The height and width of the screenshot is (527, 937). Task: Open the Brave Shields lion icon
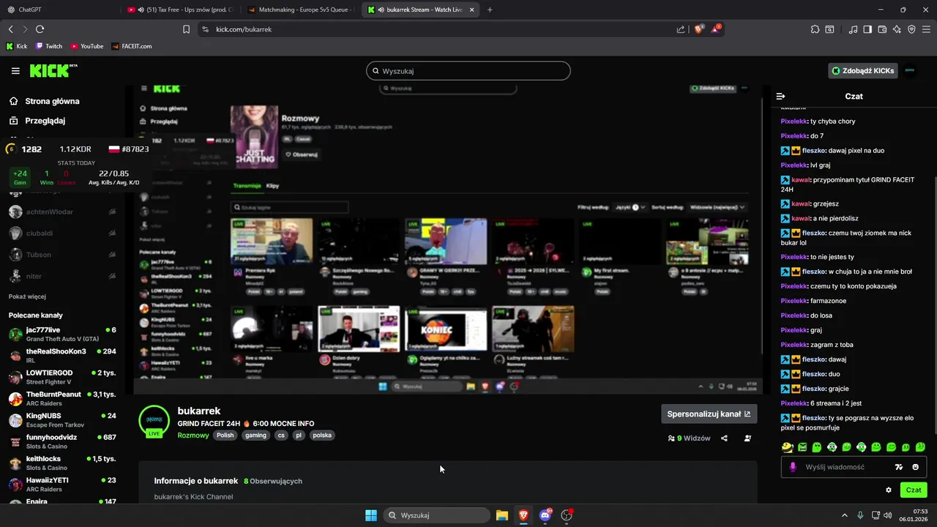[699, 29]
